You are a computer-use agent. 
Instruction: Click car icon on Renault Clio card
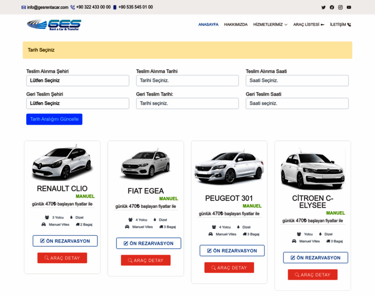tap(43, 224)
